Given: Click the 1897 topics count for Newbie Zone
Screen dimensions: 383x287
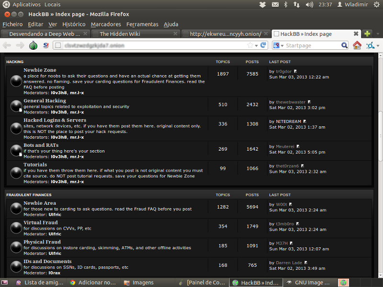Looking at the screenshot, I should [x=223, y=74].
